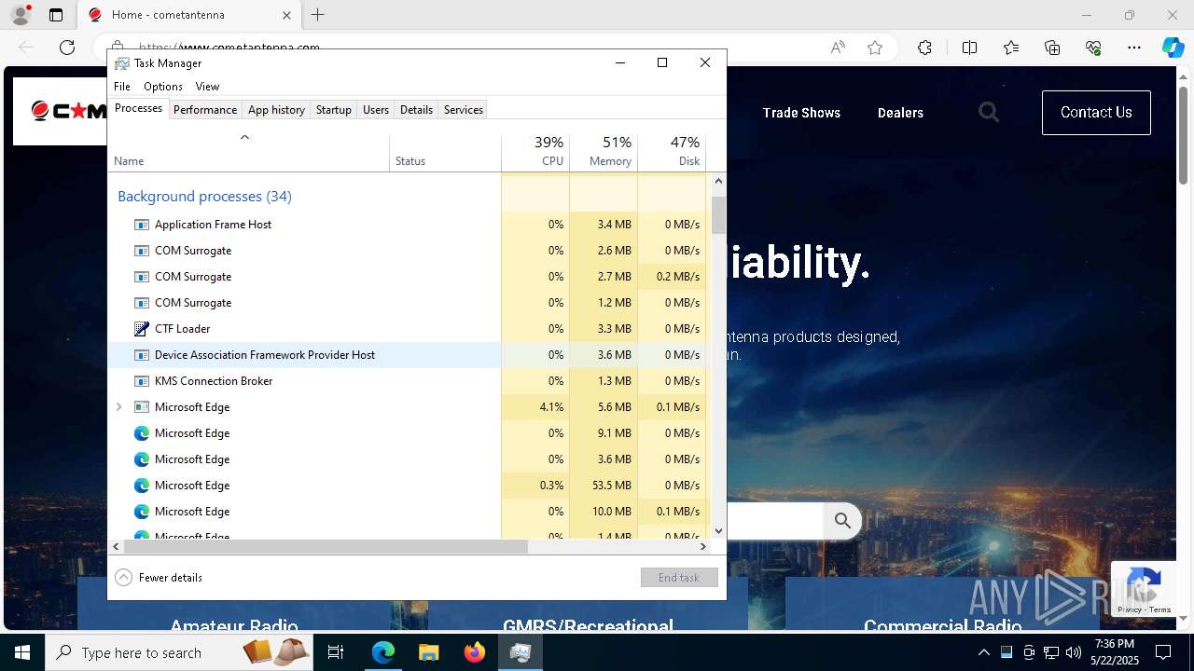
Task: Show hidden system tray icons
Action: pos(983,652)
